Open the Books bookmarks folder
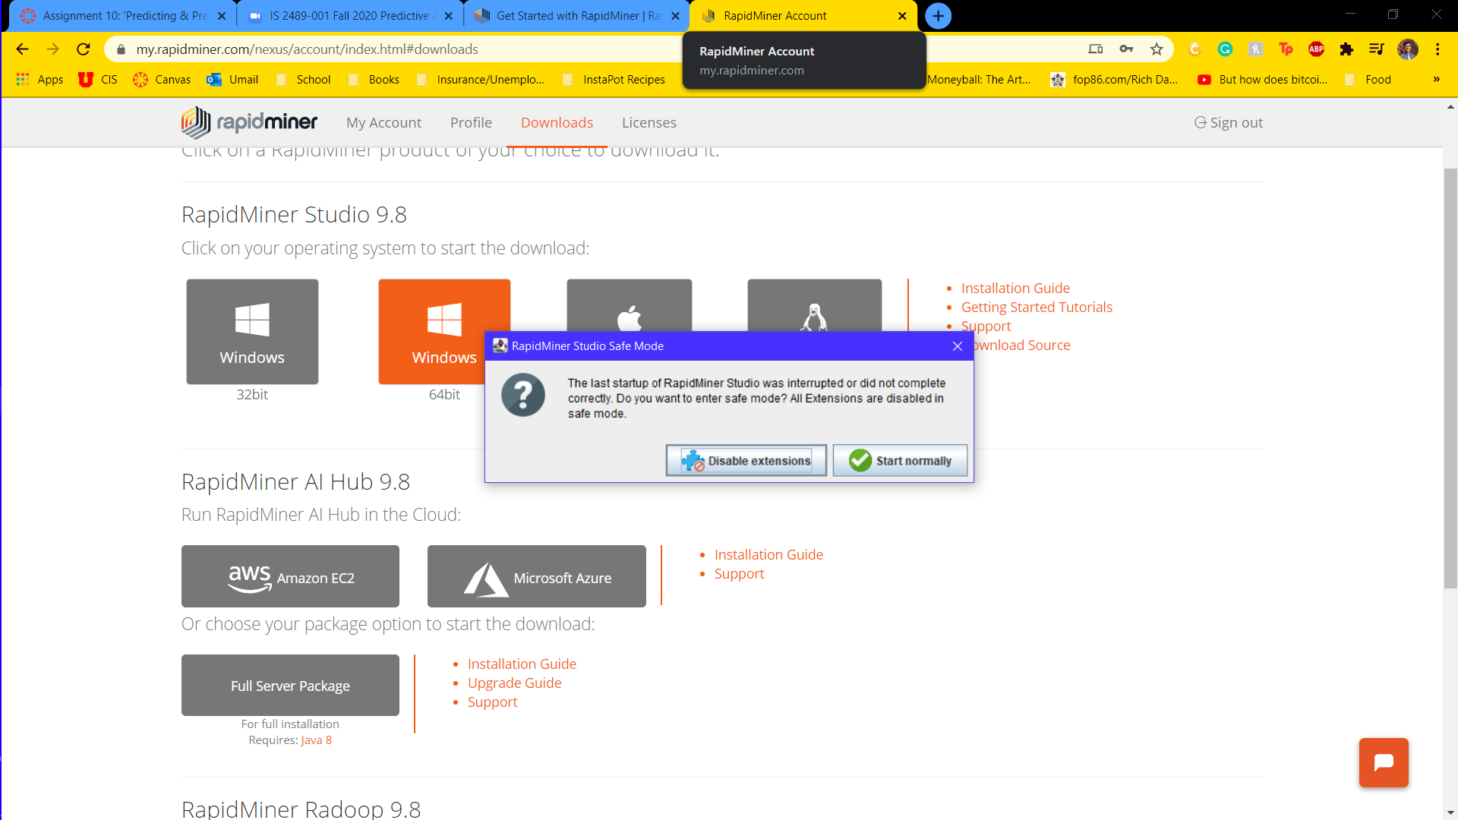The image size is (1458, 820). click(373, 80)
